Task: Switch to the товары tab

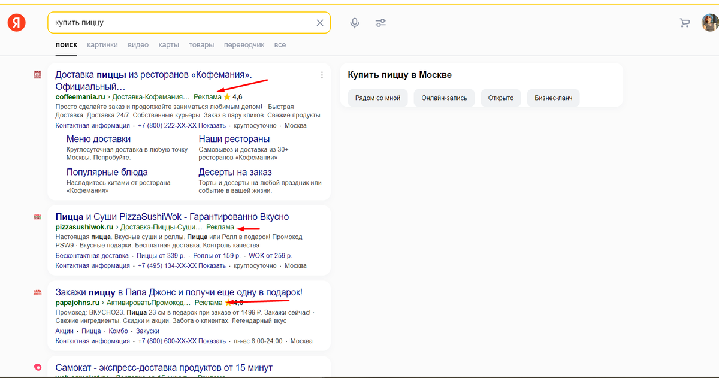Action: click(201, 45)
